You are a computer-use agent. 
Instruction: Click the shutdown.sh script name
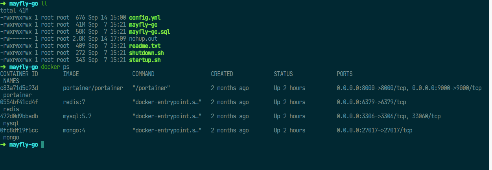pos(146,53)
